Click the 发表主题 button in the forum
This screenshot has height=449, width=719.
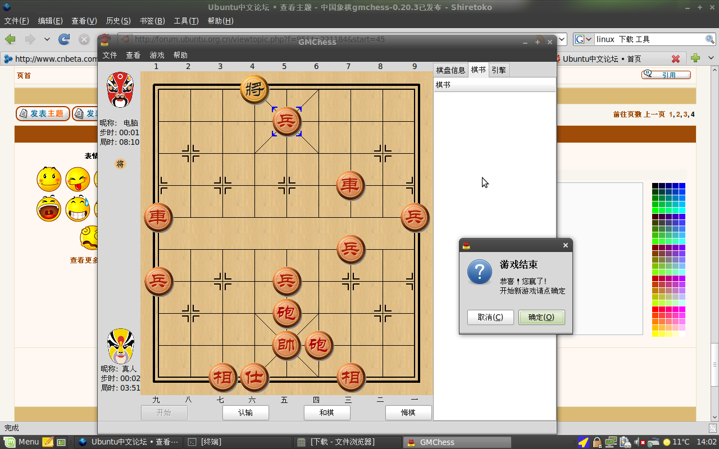pos(43,113)
